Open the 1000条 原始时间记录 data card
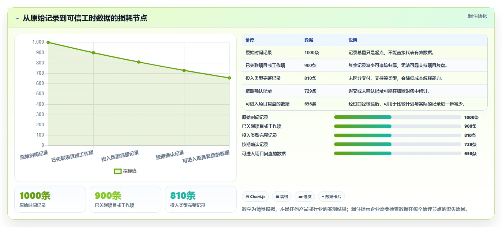Screen dimensions: 502x227 click(50, 199)
